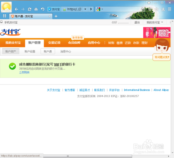
Task: Click the vertical scrollbar up arrow
Action: point(173,21)
